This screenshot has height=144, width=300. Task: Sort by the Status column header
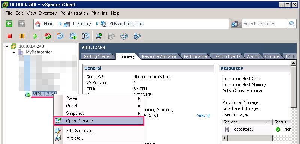pyautogui.click(x=282, y=122)
